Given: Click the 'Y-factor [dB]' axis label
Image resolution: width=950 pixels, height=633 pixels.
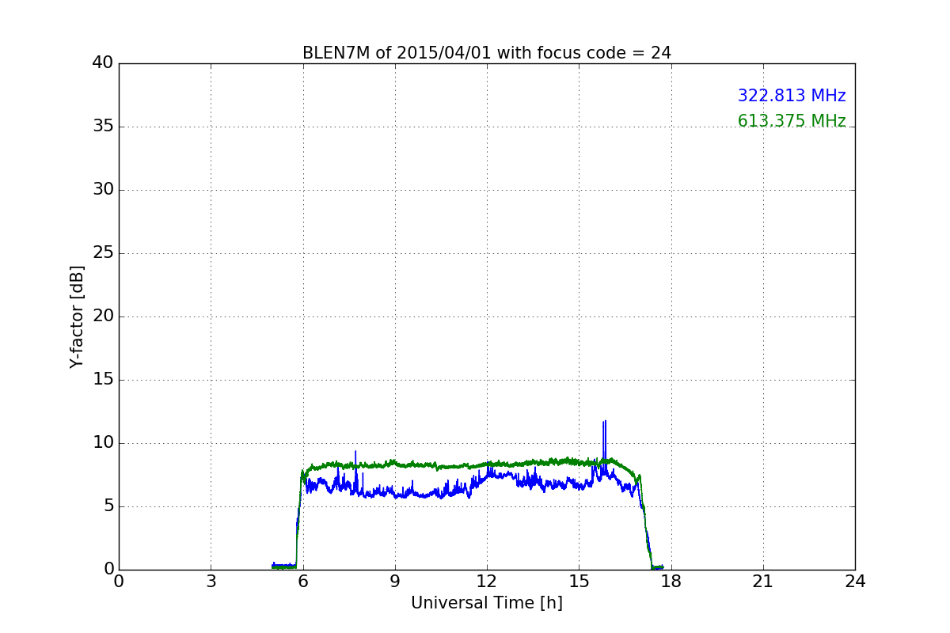Looking at the screenshot, I should pyautogui.click(x=76, y=316).
